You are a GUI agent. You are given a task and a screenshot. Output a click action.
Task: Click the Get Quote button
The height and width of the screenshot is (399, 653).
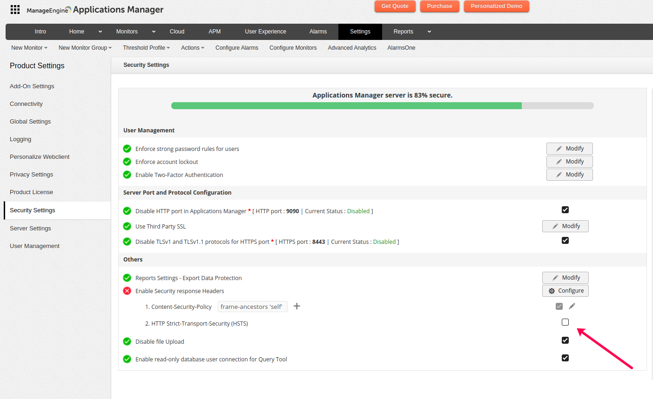click(x=395, y=6)
